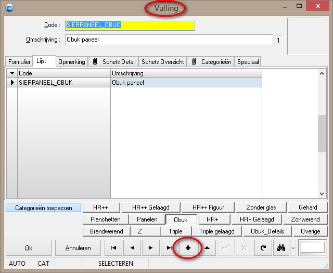This screenshot has height=273, width=333.
Task: Toggle Categorieën toepassen button
Action: coord(44,207)
